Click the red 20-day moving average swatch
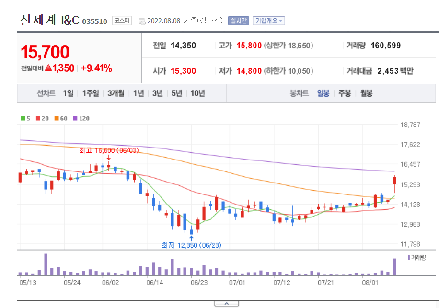 click(x=38, y=118)
